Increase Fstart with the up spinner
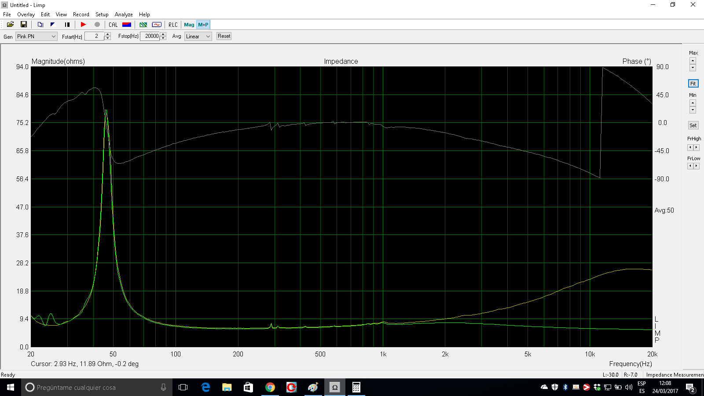704x396 pixels. click(x=107, y=34)
